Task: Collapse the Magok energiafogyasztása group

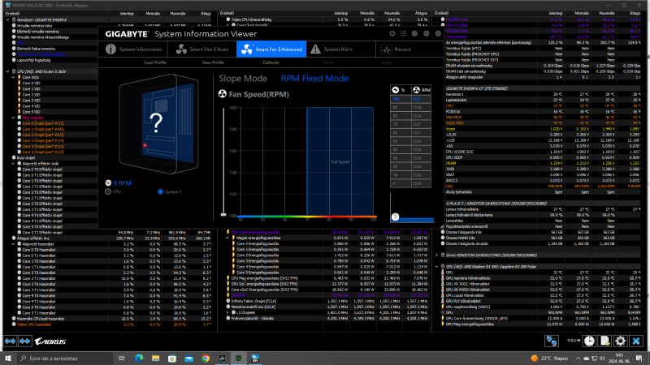Action: point(227,238)
